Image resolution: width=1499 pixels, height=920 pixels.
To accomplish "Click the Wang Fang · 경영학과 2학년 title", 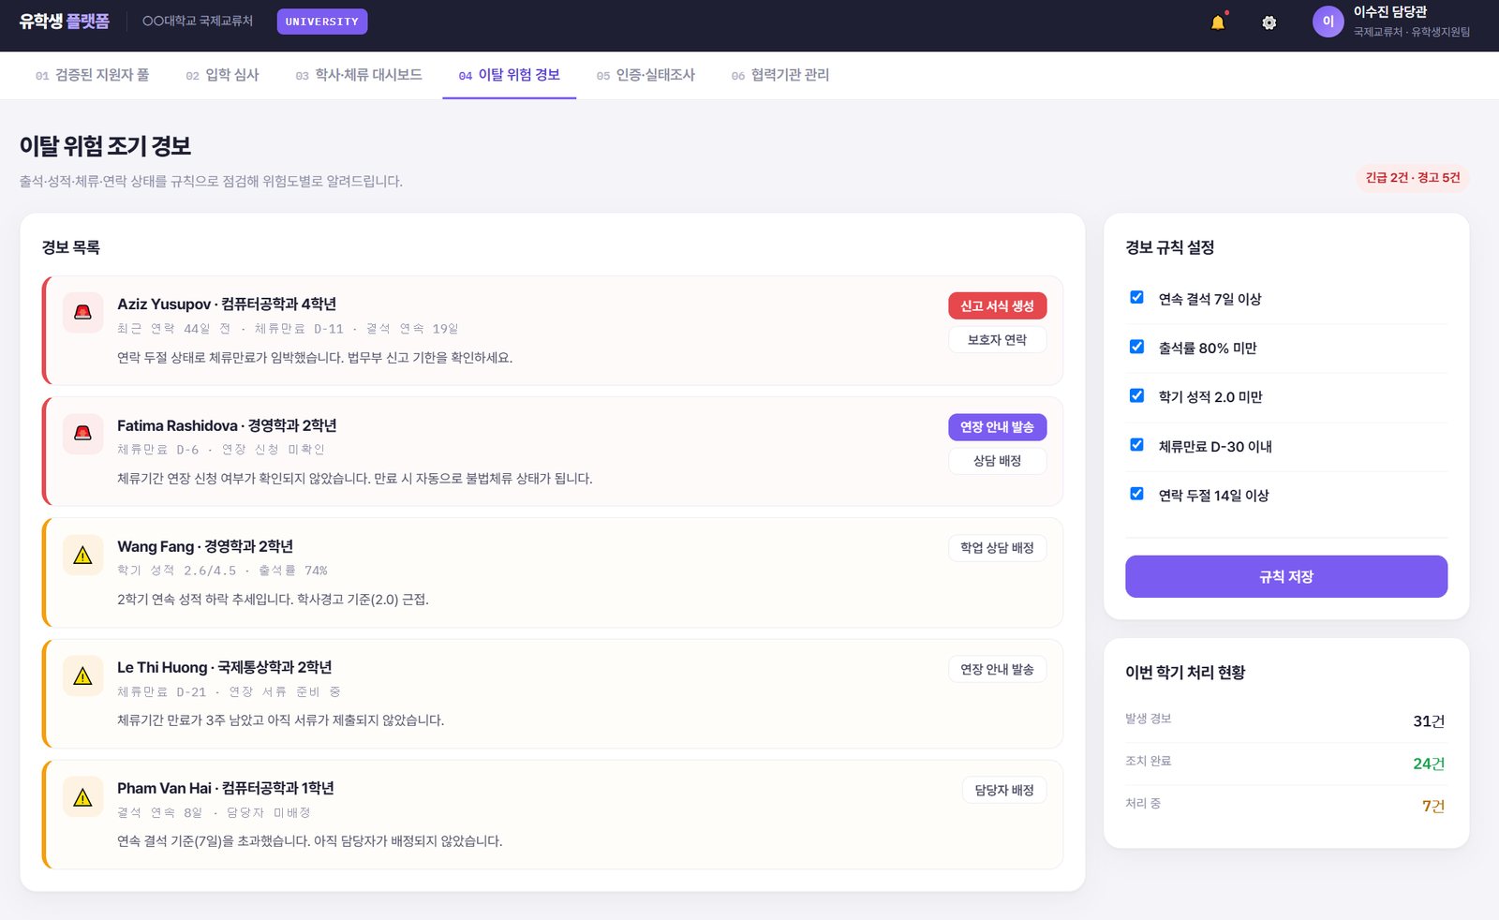I will tap(205, 546).
